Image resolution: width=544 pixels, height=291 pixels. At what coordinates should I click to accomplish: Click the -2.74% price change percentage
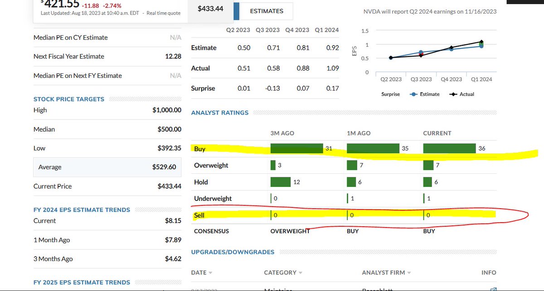[x=112, y=5]
